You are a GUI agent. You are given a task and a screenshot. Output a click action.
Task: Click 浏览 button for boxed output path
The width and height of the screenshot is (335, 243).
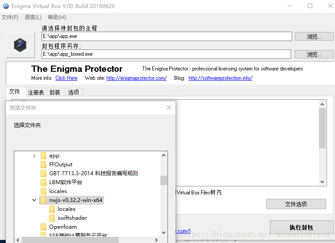[314, 54]
